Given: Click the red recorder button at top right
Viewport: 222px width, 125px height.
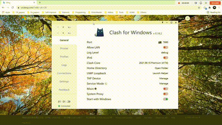Looking at the screenshot, I should point(215,3).
